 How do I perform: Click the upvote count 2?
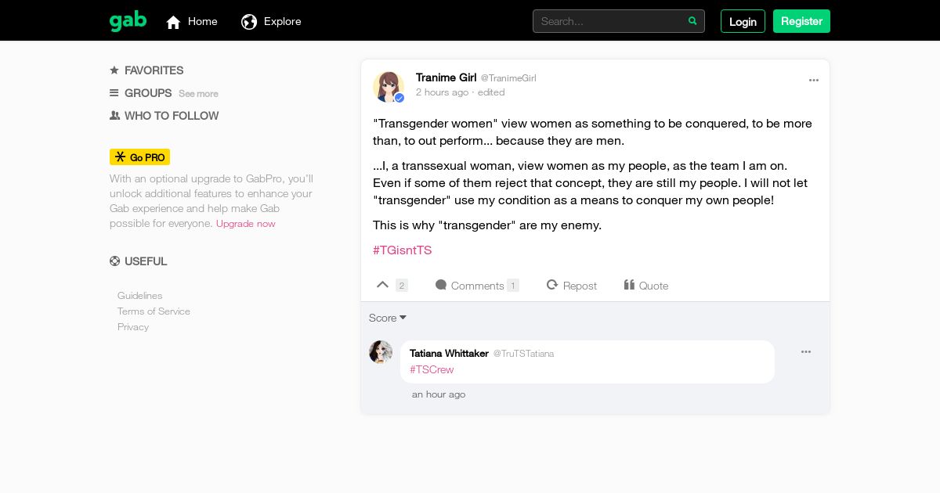pos(402,286)
